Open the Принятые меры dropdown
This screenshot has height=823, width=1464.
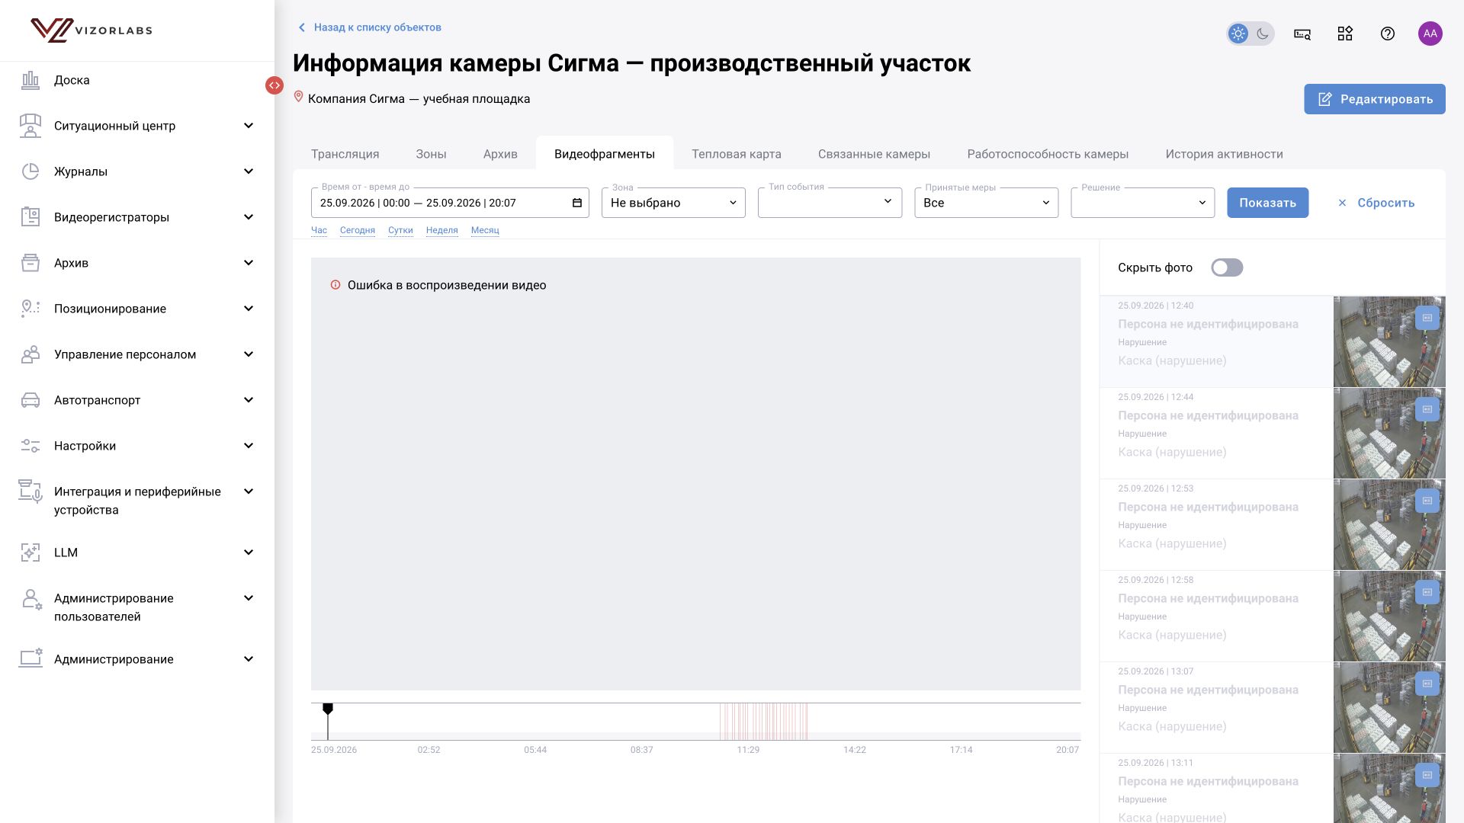pos(986,203)
